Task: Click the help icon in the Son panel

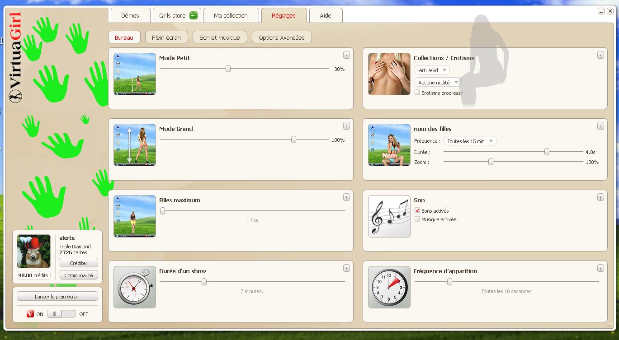Action: [x=600, y=197]
